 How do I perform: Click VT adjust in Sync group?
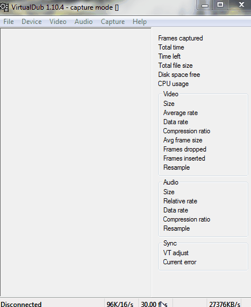click(x=176, y=253)
